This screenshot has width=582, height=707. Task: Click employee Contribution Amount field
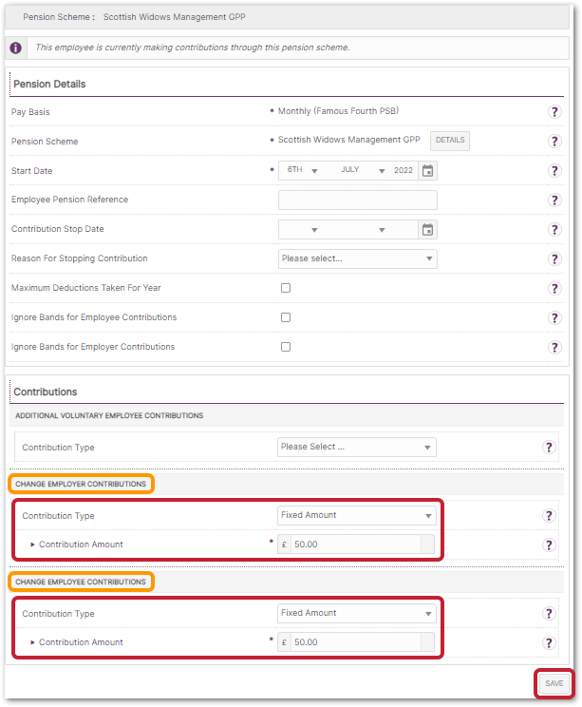click(355, 642)
